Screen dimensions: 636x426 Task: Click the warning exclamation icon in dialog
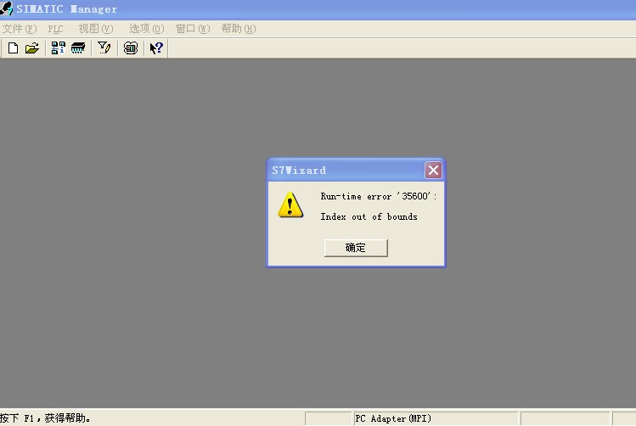[x=290, y=205]
